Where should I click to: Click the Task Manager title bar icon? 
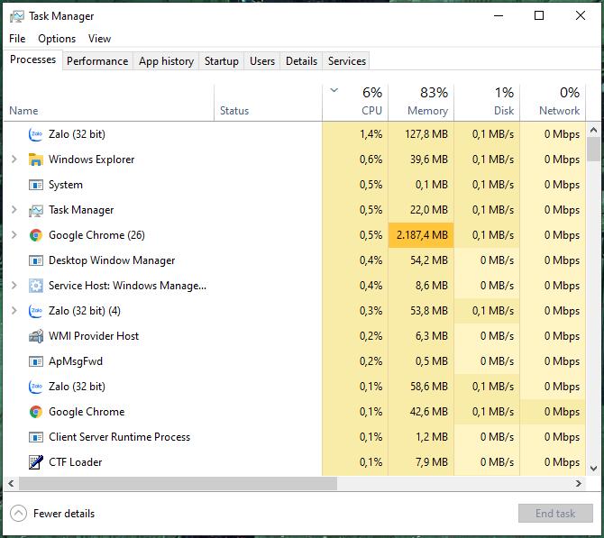point(17,16)
